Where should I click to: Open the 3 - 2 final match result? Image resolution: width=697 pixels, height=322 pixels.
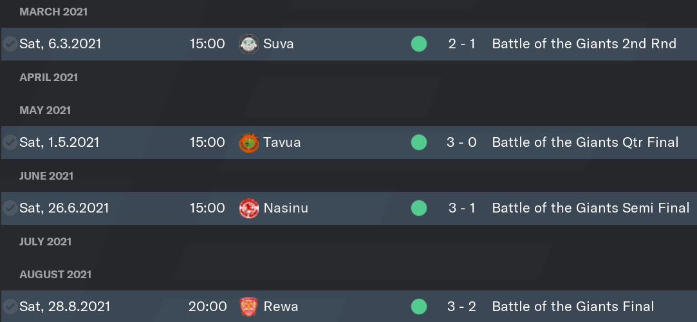(462, 307)
